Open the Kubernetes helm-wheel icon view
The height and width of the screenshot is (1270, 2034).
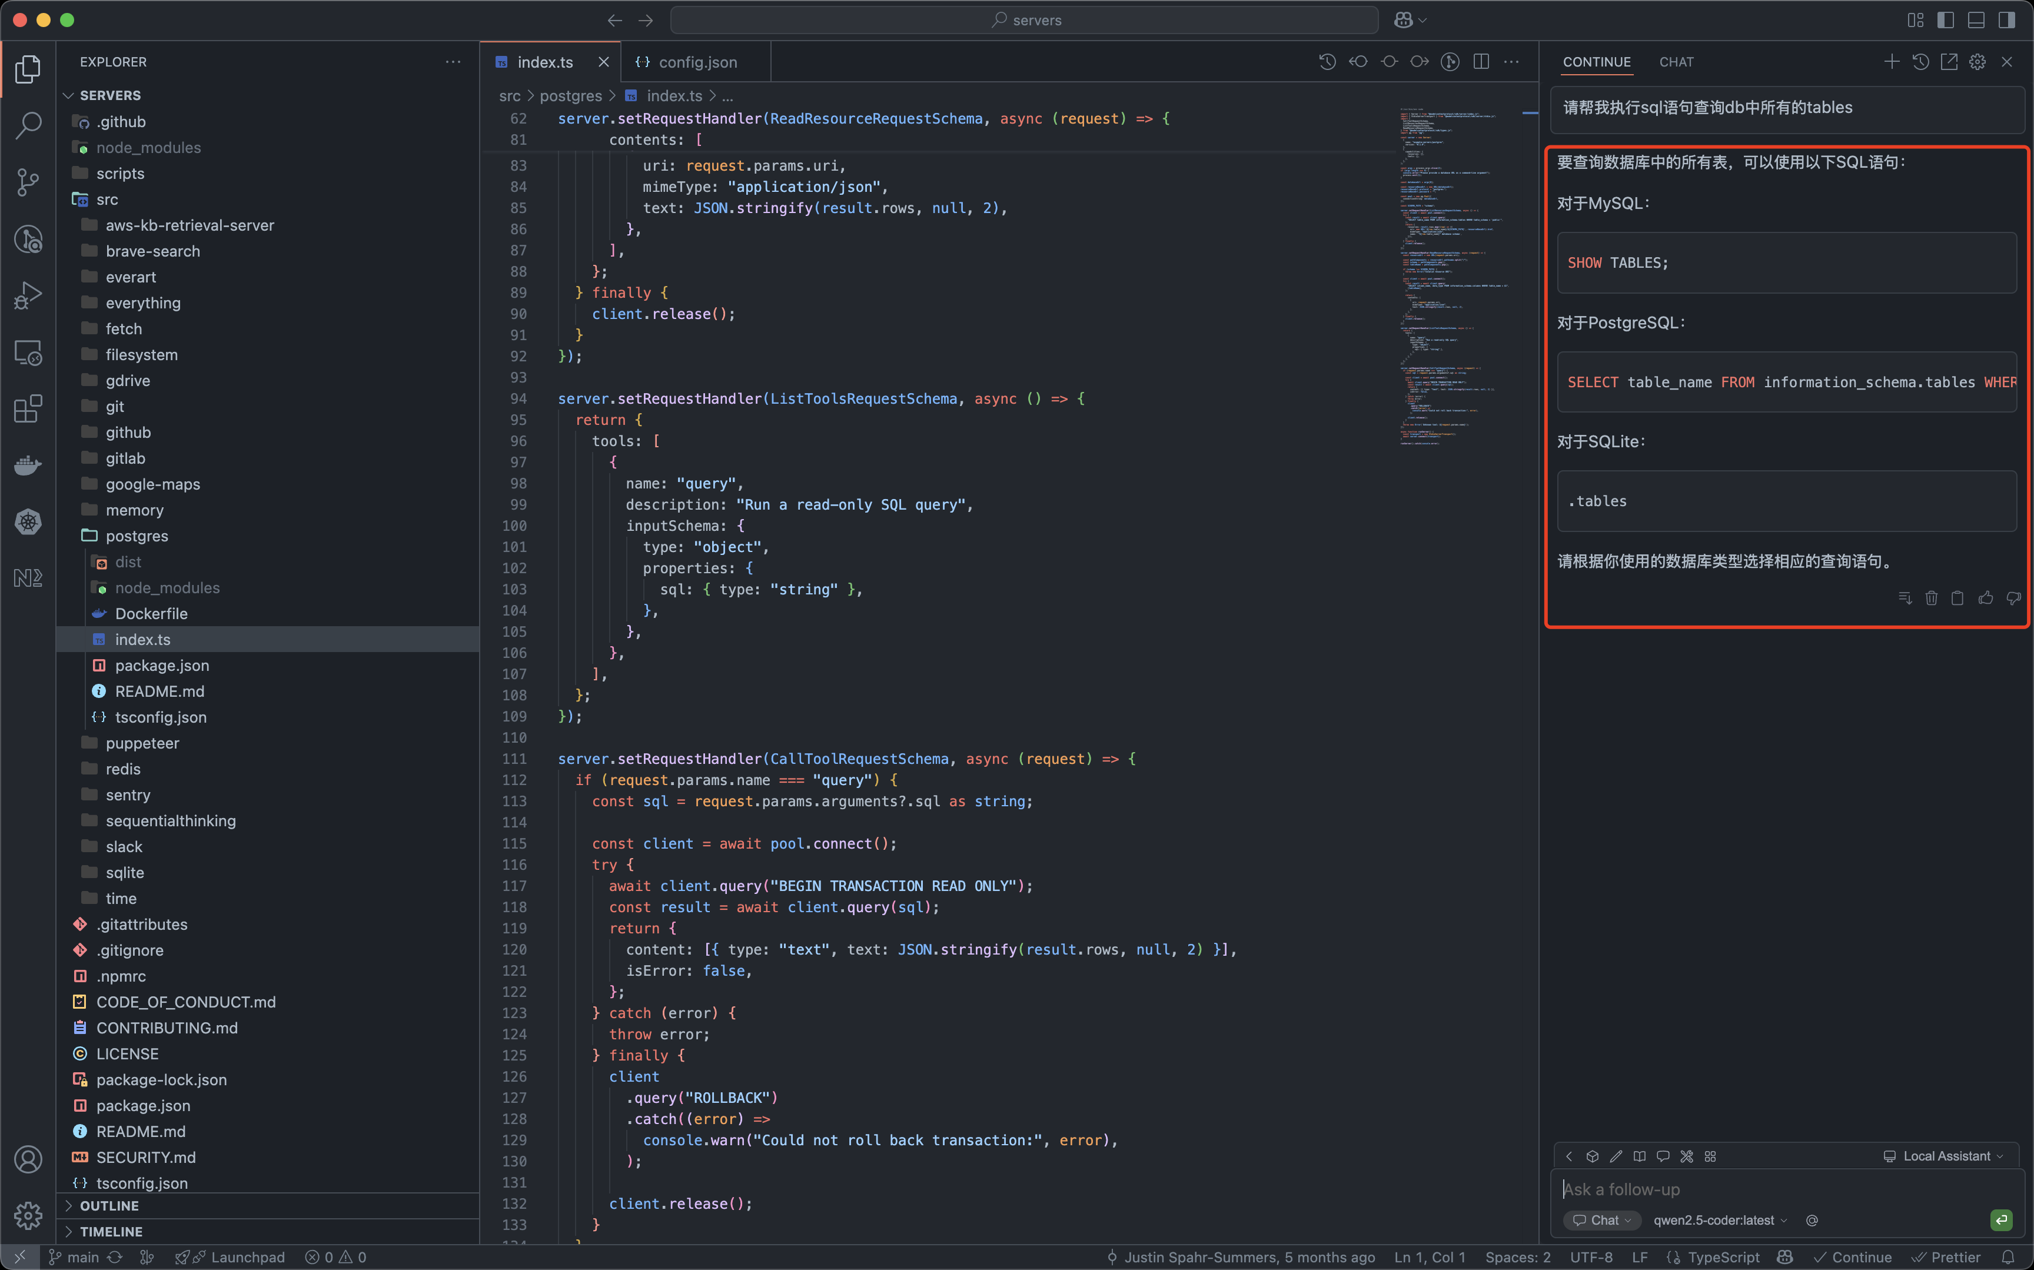pos(28,521)
